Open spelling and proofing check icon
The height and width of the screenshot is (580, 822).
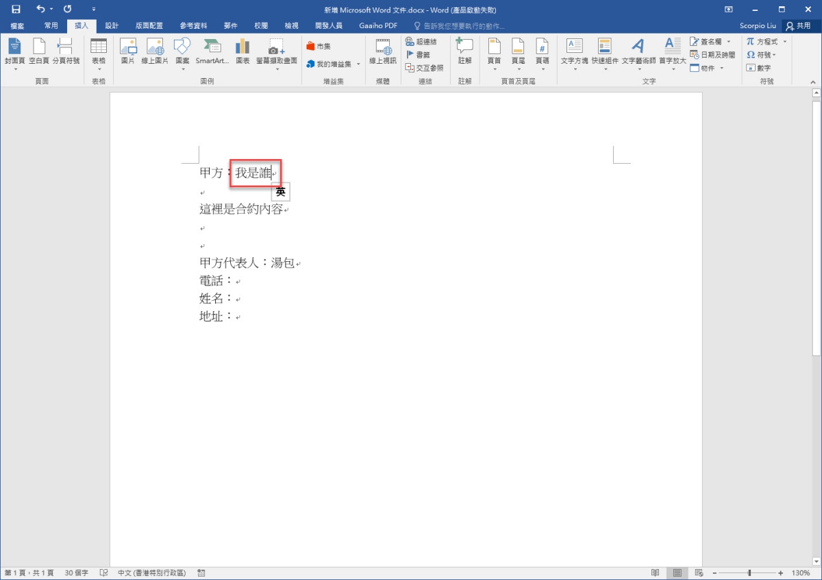tap(104, 572)
